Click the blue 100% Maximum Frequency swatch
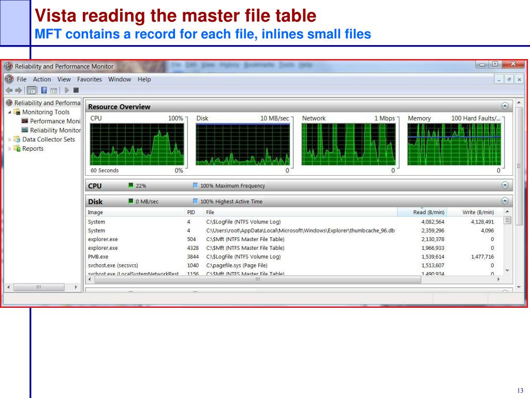530x398 pixels. coord(195,185)
